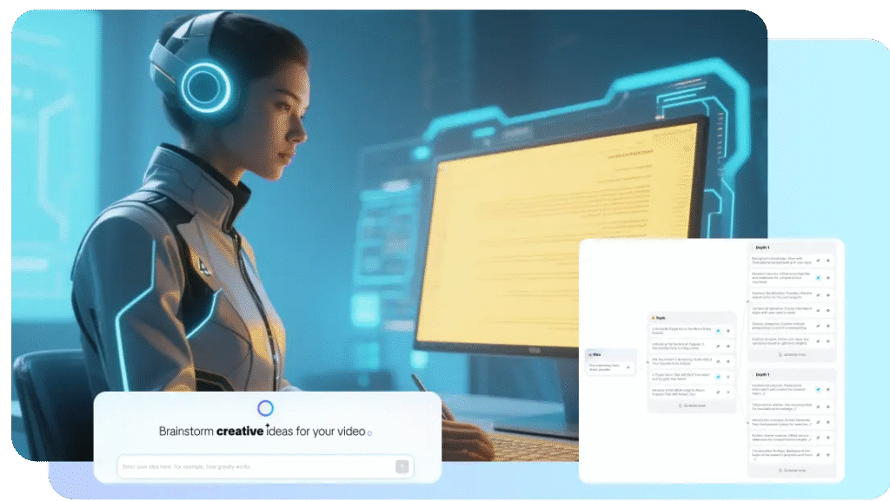The image size is (890, 501).
Task: Click the circular AI logo above Brainstorm heading
Action: (266, 408)
